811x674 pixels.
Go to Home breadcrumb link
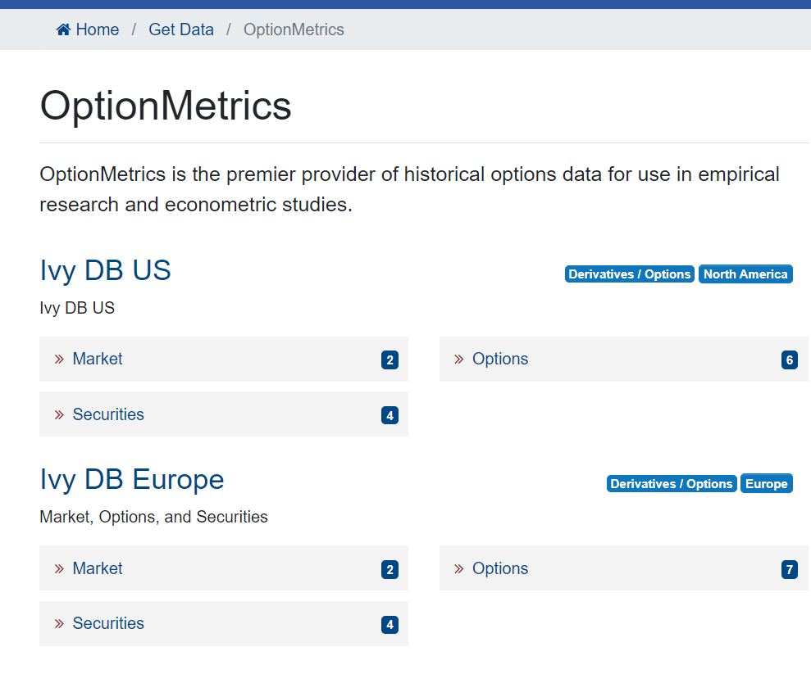pos(88,29)
